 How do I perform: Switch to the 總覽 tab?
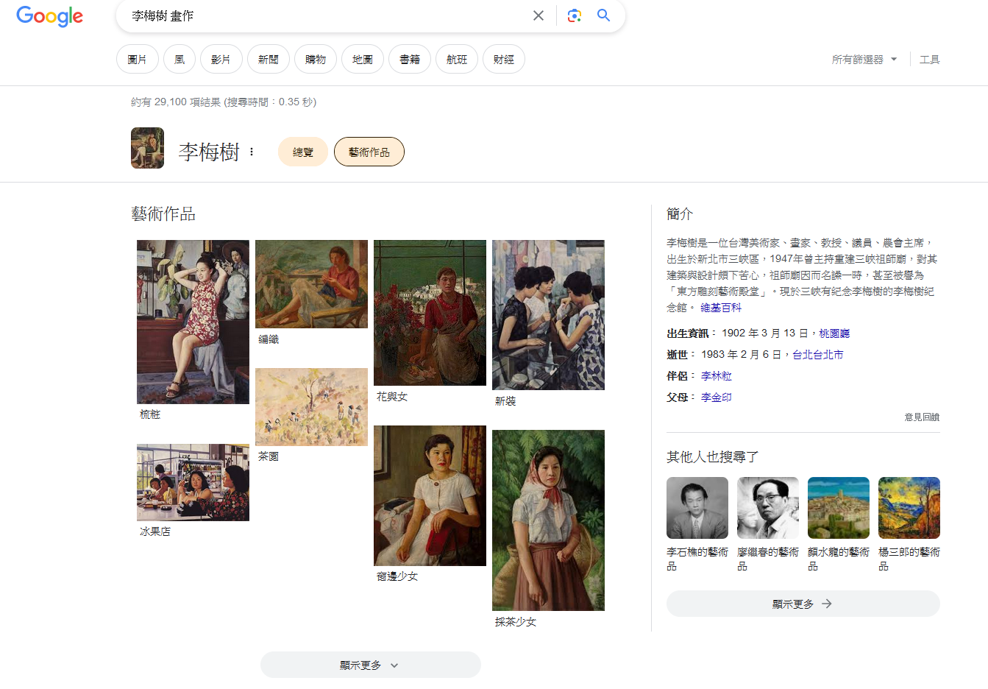pos(303,152)
